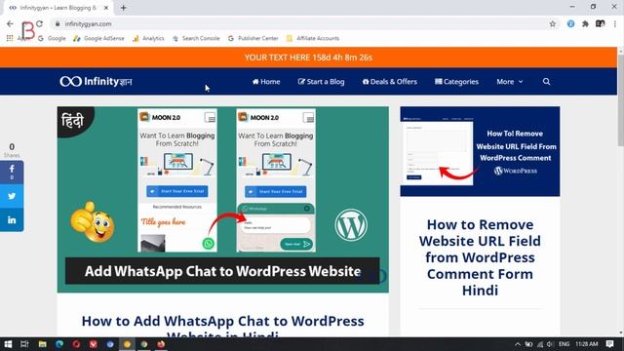Open the Add WhatsApp Chat featured image
624x351 pixels.
coord(223,199)
